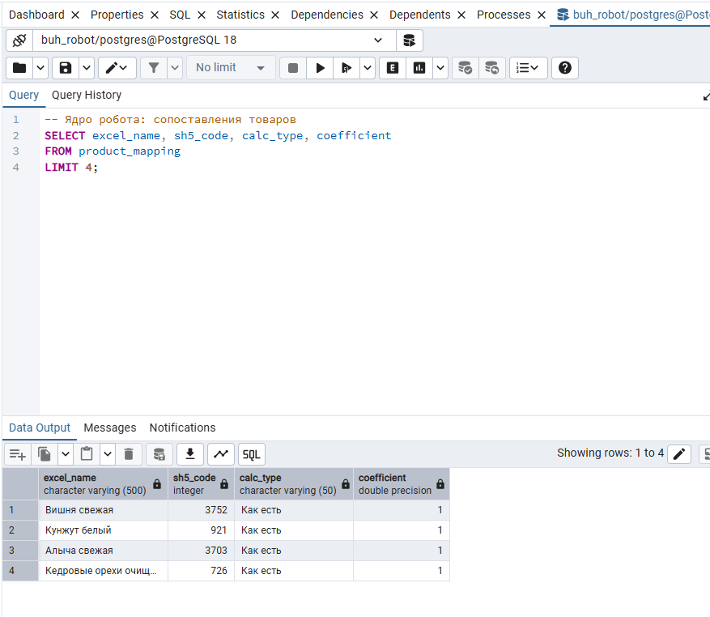Open the No limit rows dropdown
710x617 pixels.
click(x=231, y=68)
